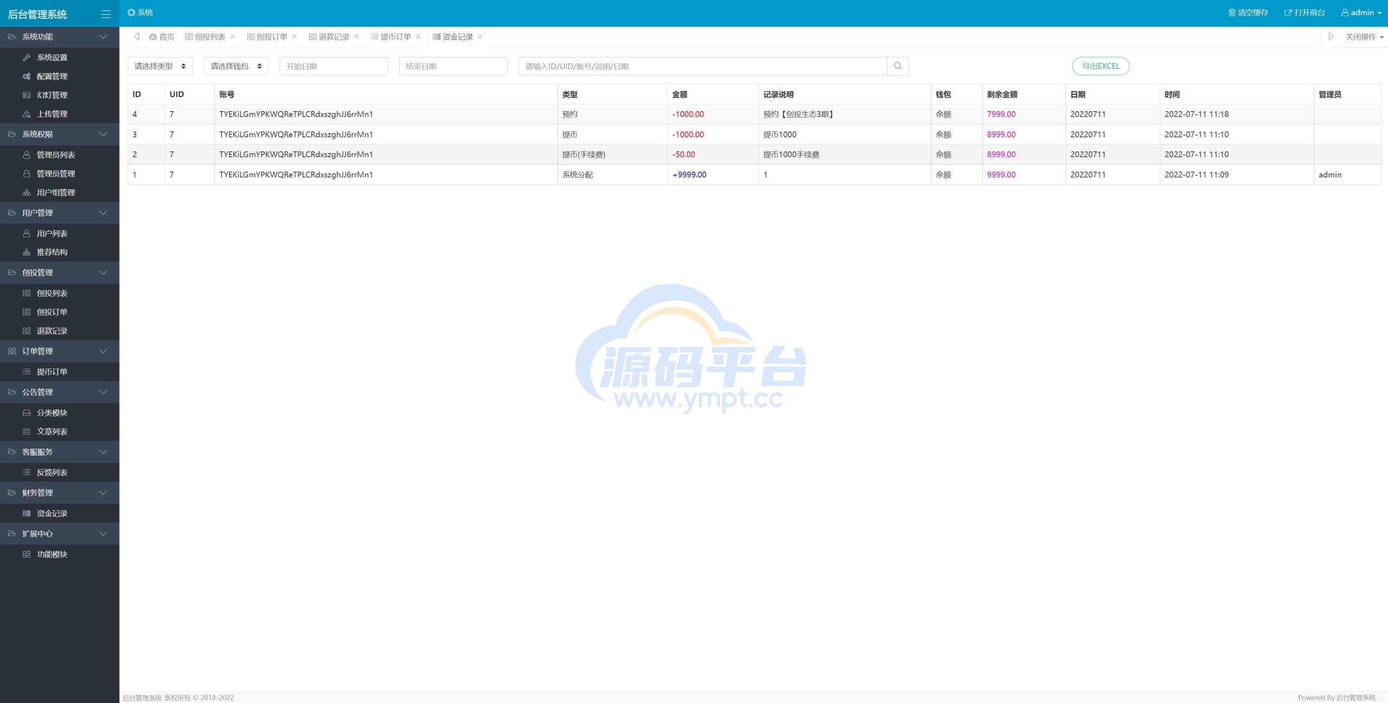Open 用户列表 in the sidebar
Screen dimensions: 1388x703
60,234
